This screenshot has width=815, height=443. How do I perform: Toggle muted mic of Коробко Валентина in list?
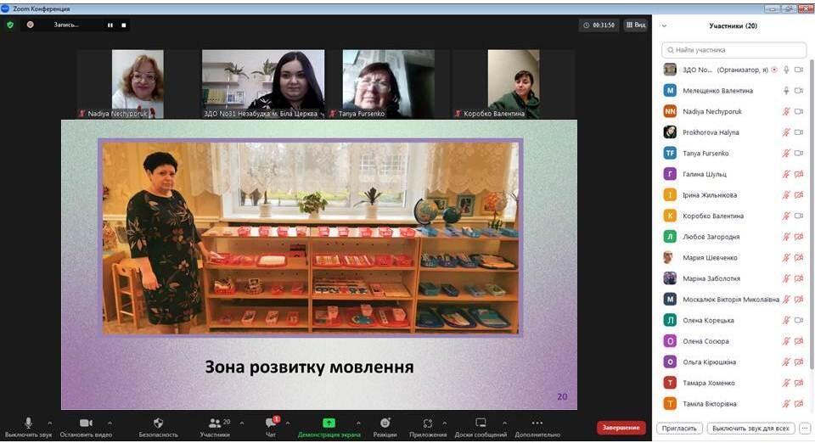786,216
